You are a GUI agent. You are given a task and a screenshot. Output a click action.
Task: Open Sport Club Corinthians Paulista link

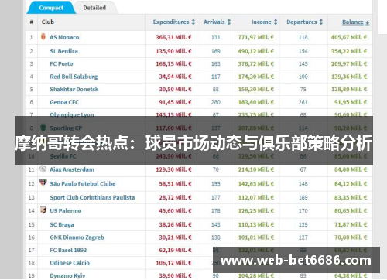[92, 197]
